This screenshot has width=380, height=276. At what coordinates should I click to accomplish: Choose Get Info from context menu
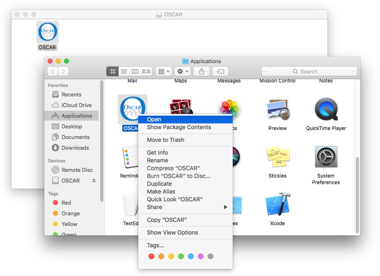(185, 153)
